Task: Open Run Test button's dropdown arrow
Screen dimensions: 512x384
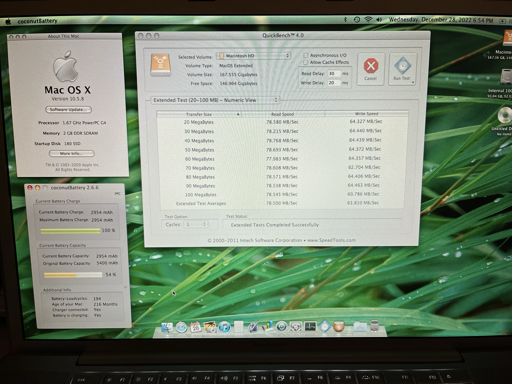Action: [x=413, y=82]
